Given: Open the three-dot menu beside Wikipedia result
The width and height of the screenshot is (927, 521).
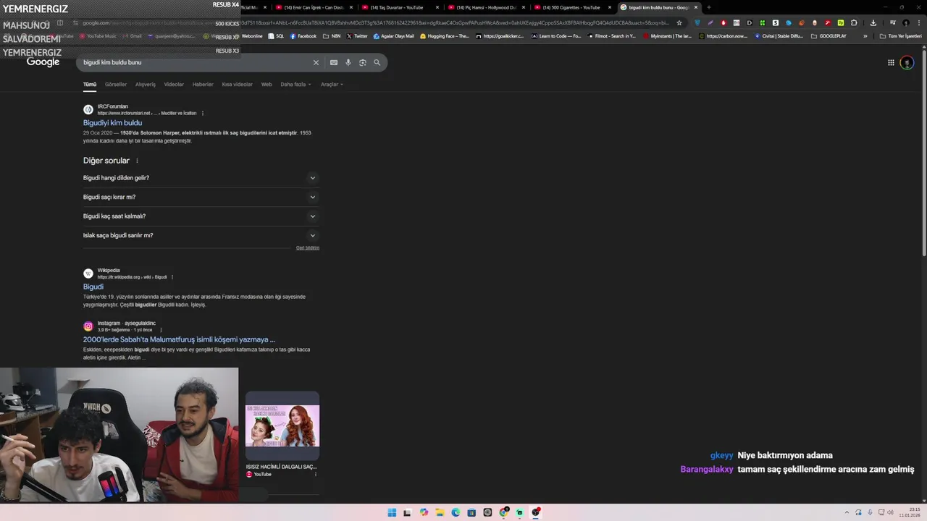Looking at the screenshot, I should pyautogui.click(x=172, y=277).
